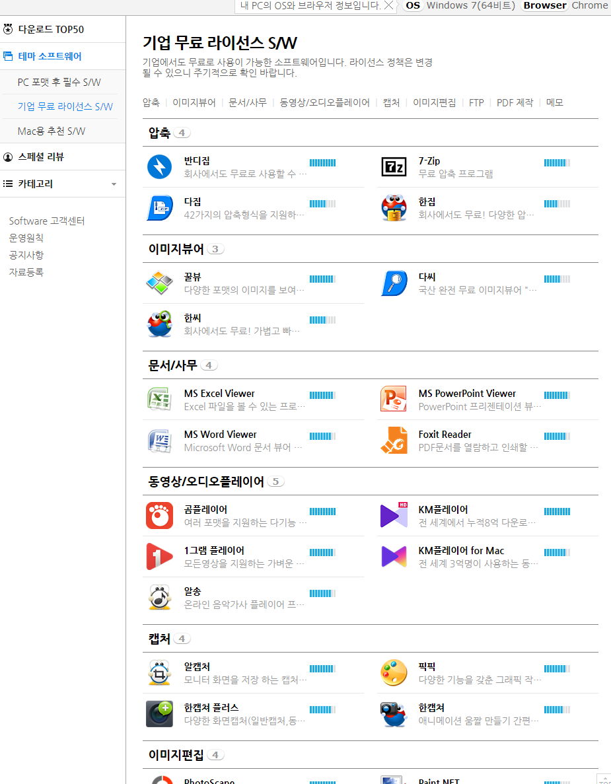Open the 반디집 app icon
The width and height of the screenshot is (611, 784).
[x=159, y=167]
